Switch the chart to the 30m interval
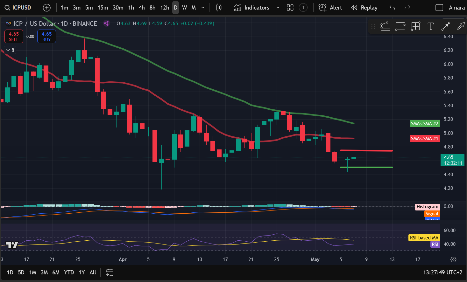 click(118, 8)
